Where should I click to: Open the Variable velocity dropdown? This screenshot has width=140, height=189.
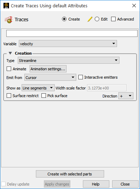[68, 44]
